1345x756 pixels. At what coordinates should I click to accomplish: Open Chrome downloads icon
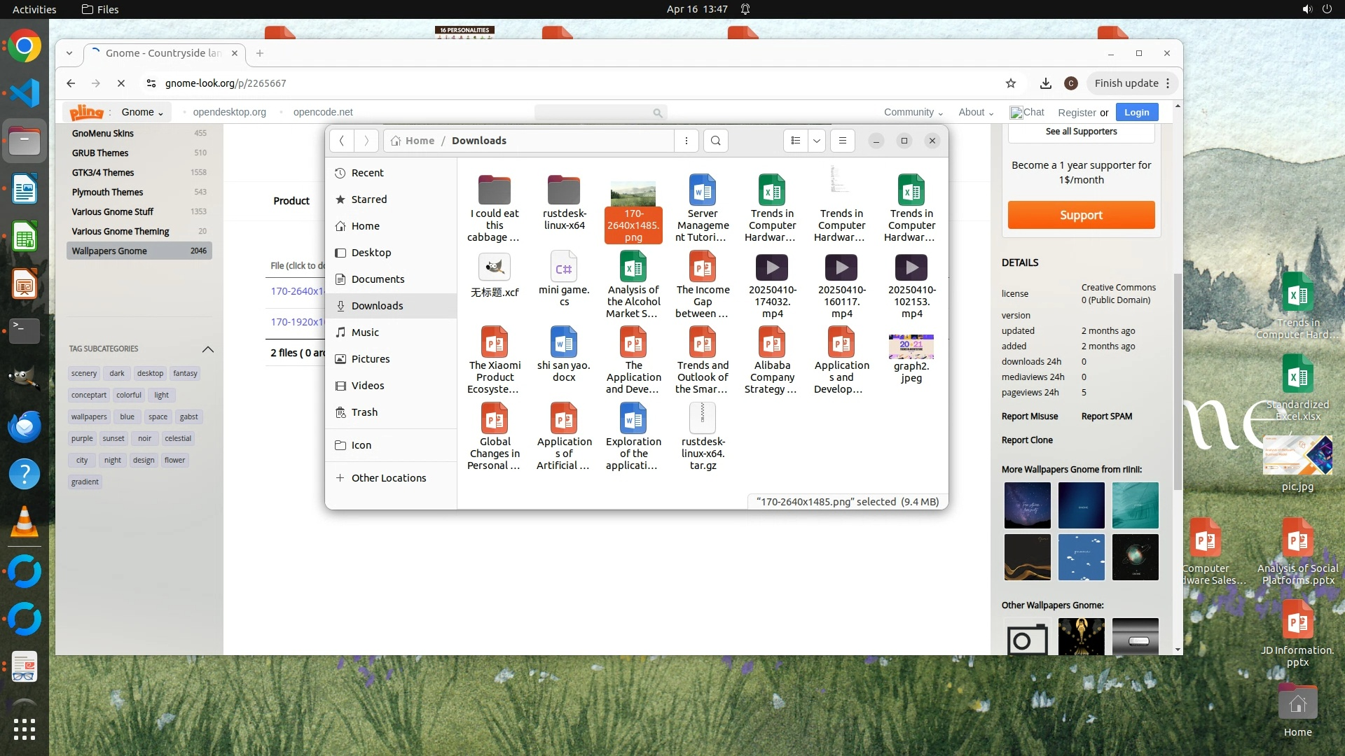[x=1046, y=83]
